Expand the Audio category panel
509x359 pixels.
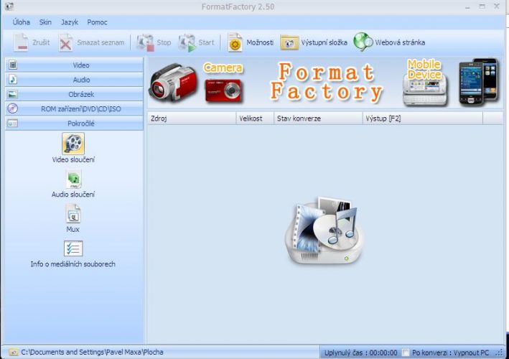75,80
